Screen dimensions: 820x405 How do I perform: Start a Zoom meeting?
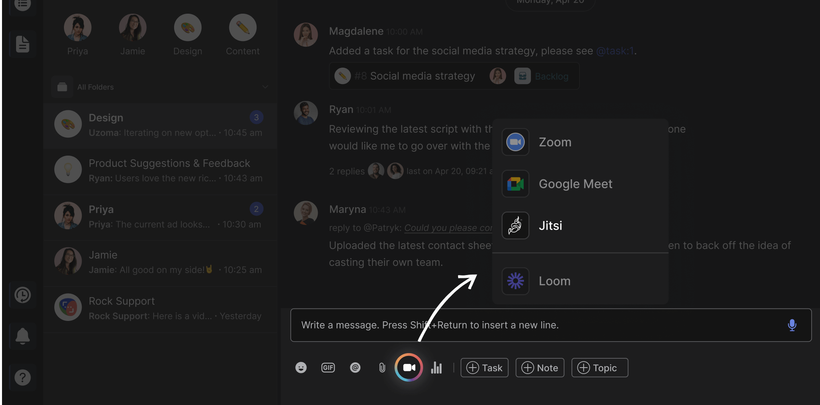555,142
